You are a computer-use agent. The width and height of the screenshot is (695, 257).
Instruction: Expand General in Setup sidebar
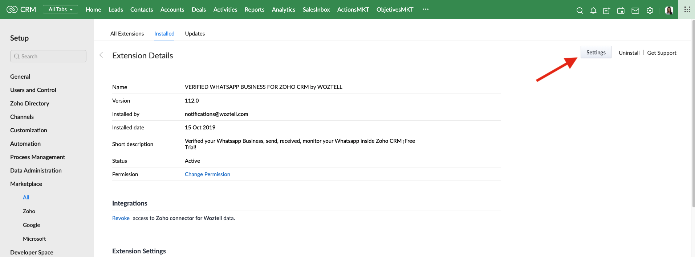pos(20,76)
